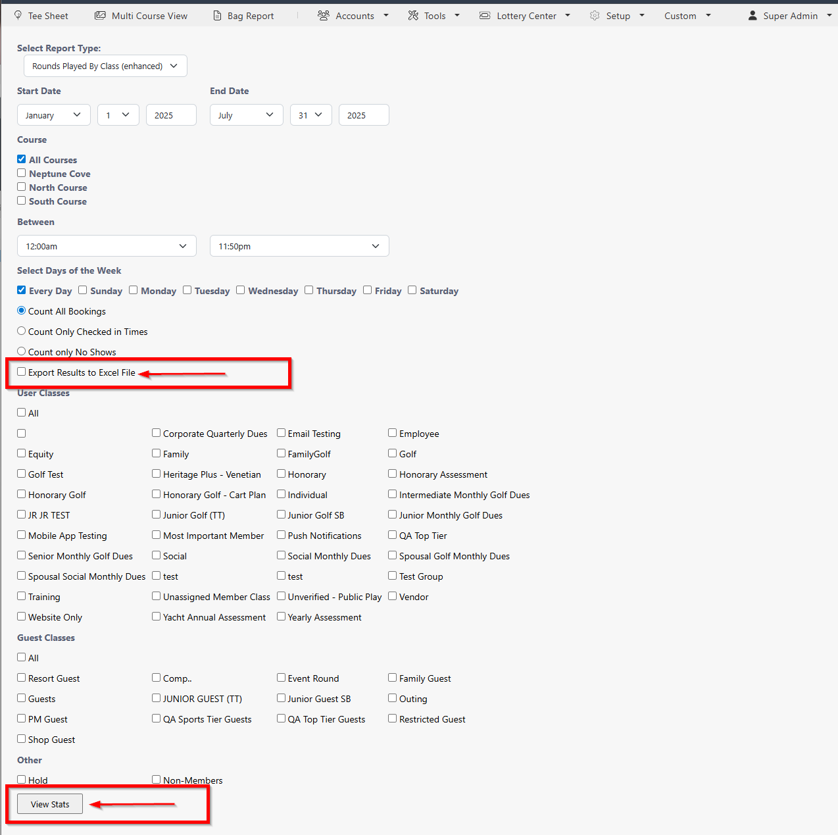Check the Shop Guest class
Screen dimensions: 838x835
(22, 739)
